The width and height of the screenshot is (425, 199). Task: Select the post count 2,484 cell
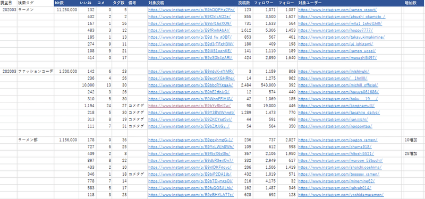pos(245,85)
